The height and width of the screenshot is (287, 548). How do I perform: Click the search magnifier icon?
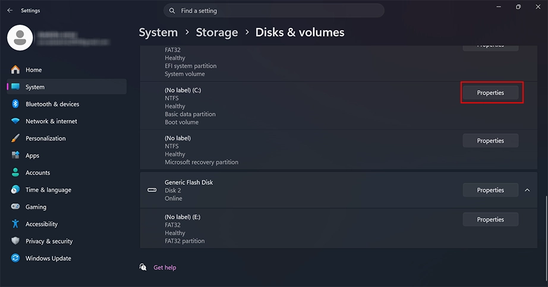click(x=172, y=11)
